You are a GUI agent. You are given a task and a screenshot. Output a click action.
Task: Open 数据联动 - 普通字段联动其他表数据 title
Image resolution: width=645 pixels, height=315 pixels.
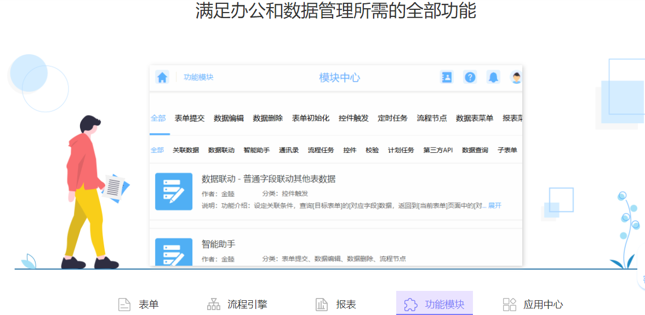(269, 179)
